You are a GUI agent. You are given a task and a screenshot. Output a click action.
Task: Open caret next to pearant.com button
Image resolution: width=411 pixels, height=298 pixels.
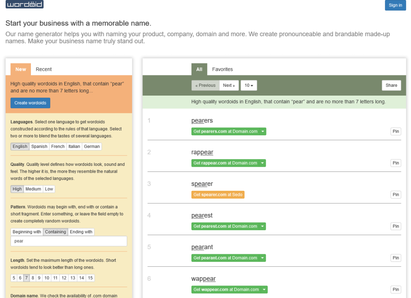coord(262,258)
